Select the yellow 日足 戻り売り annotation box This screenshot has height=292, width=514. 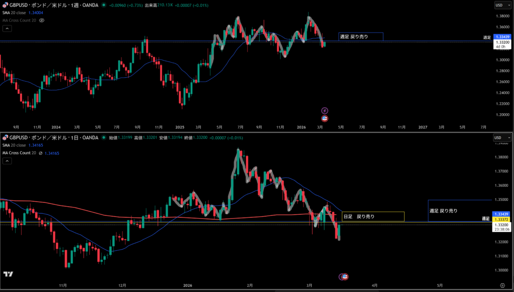[x=372, y=216]
